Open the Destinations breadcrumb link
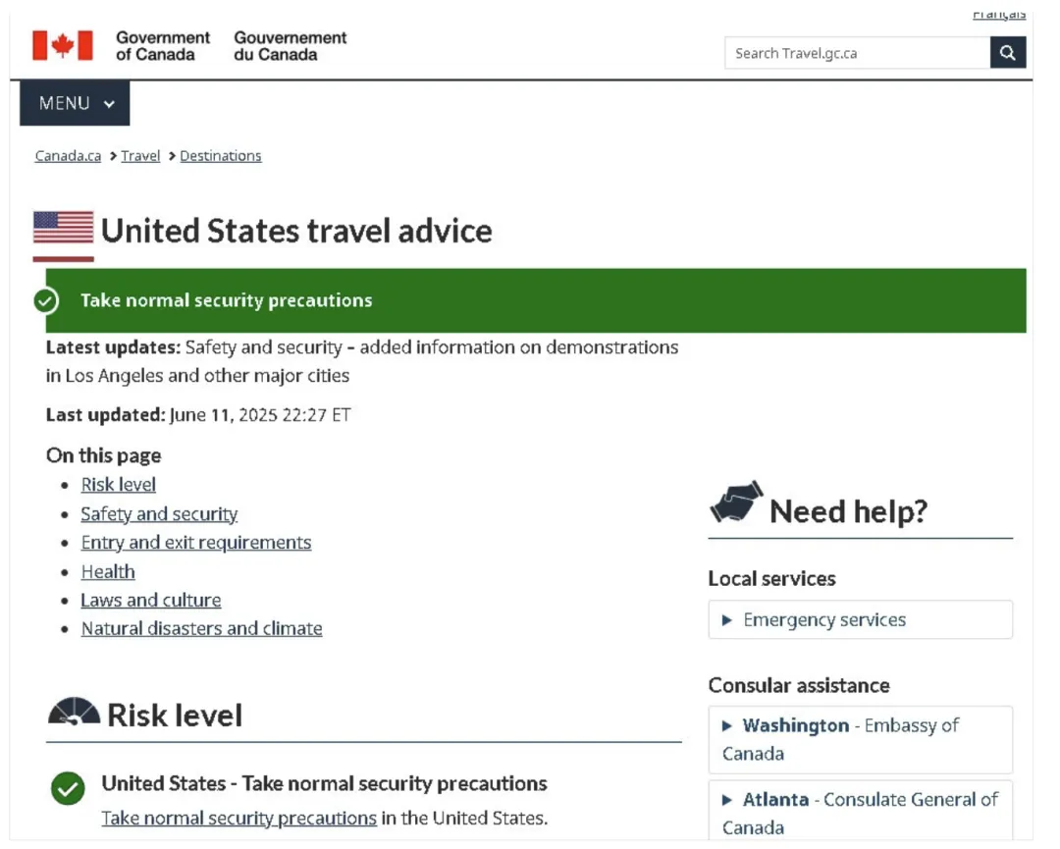 click(221, 156)
